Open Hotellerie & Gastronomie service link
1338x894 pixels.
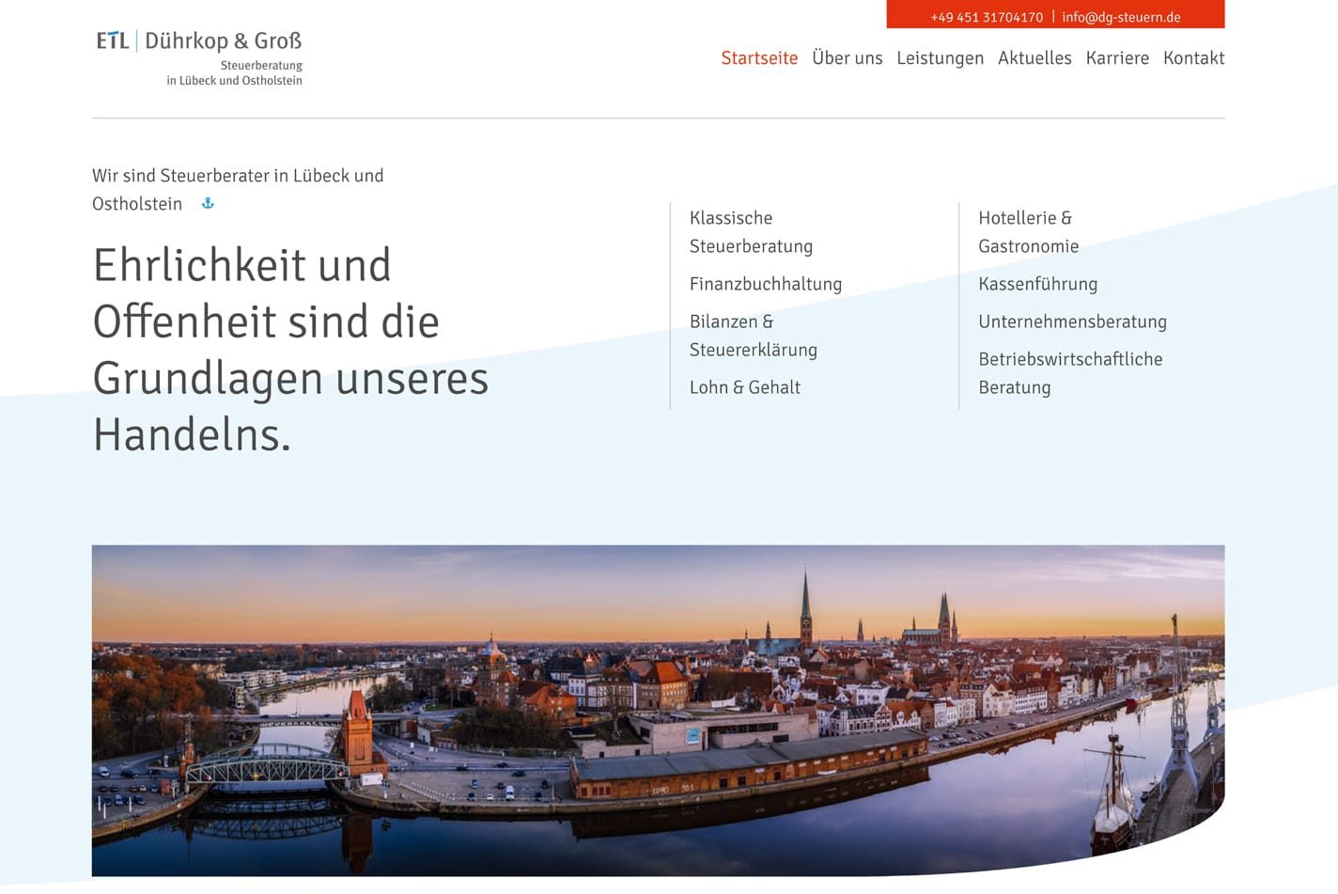1028,231
